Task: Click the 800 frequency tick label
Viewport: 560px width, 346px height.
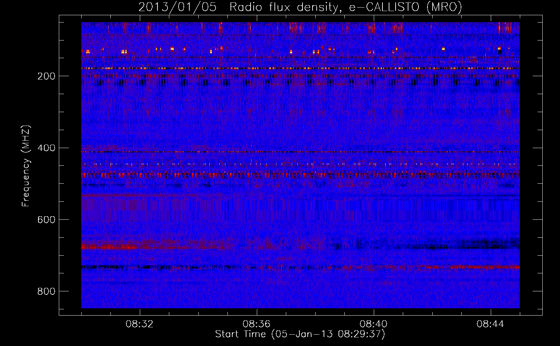Action: point(46,291)
